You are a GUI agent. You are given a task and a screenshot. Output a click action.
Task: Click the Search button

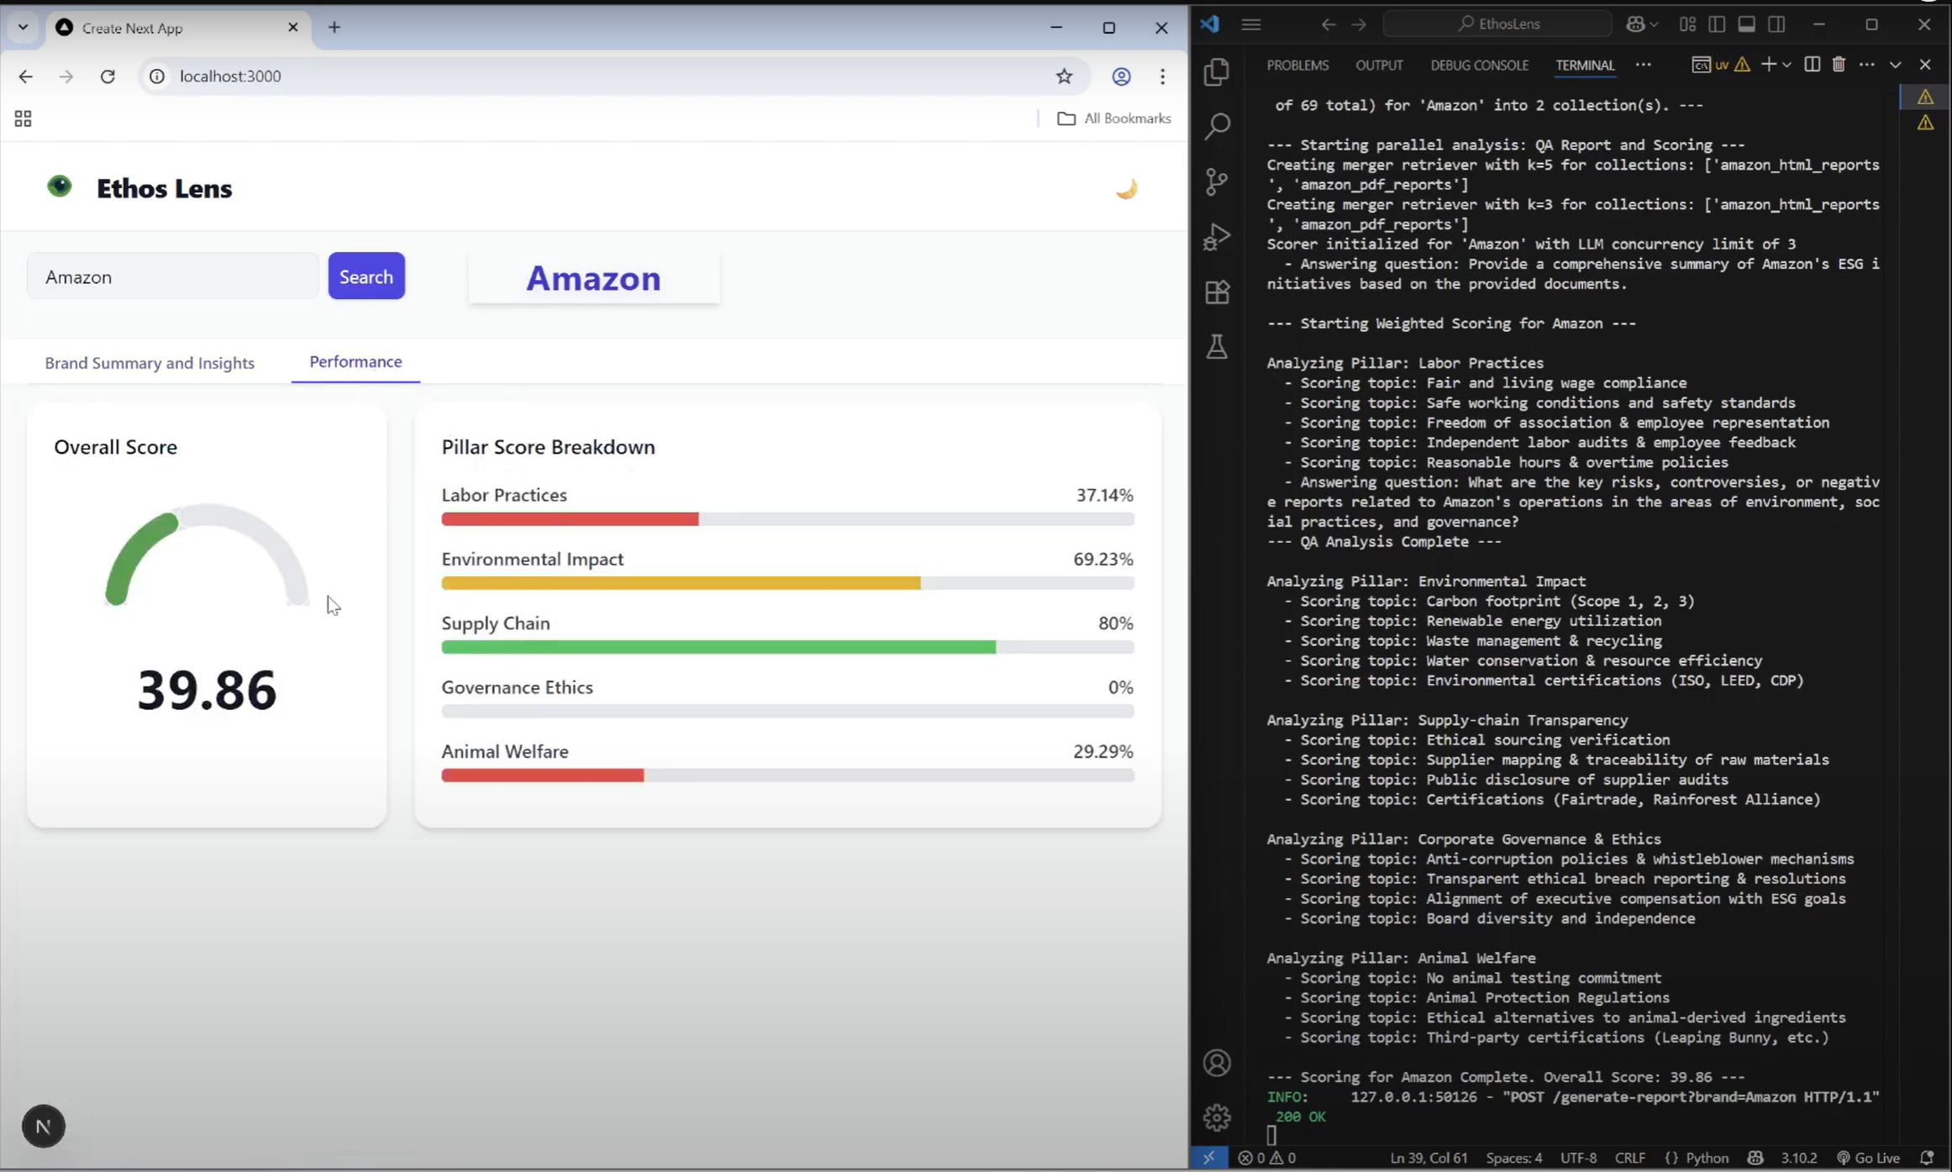366,276
